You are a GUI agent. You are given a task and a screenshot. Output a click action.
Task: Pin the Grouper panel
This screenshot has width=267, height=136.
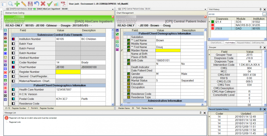pos(260,47)
